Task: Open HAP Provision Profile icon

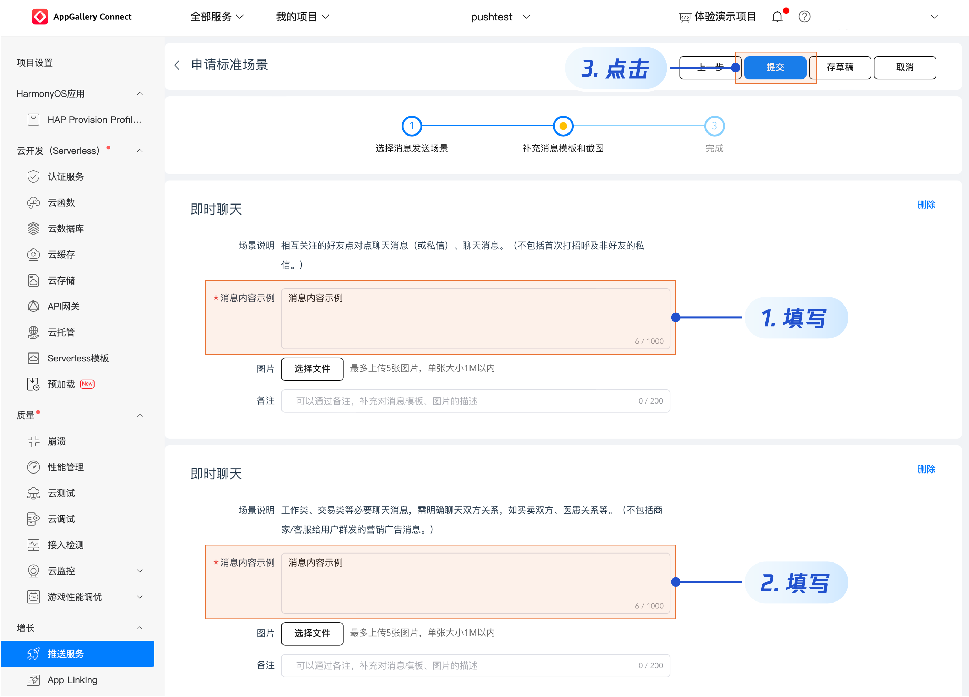Action: (x=33, y=120)
